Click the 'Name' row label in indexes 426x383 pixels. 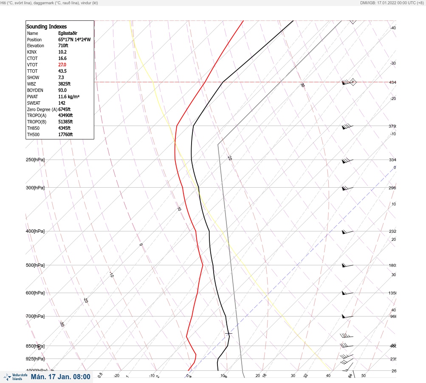click(x=33, y=33)
